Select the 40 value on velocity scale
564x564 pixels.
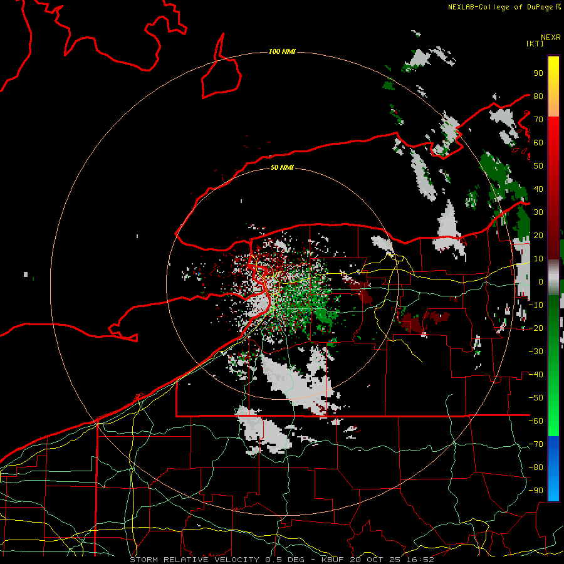point(538,189)
